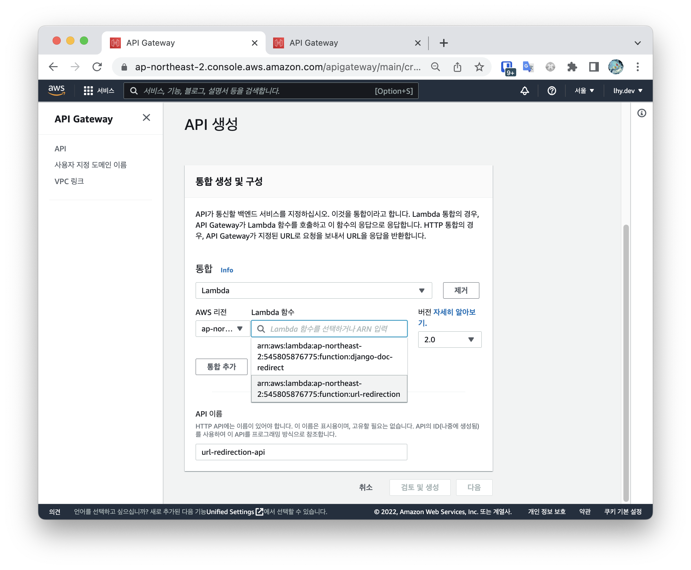Click the gray command-key extension icon

pyautogui.click(x=550, y=67)
